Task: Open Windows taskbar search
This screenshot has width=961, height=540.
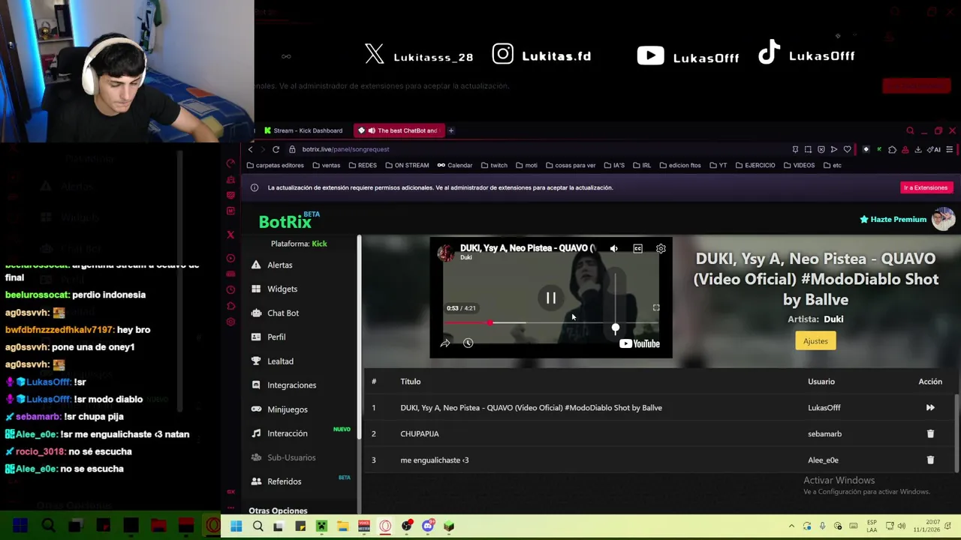Action: tap(258, 526)
